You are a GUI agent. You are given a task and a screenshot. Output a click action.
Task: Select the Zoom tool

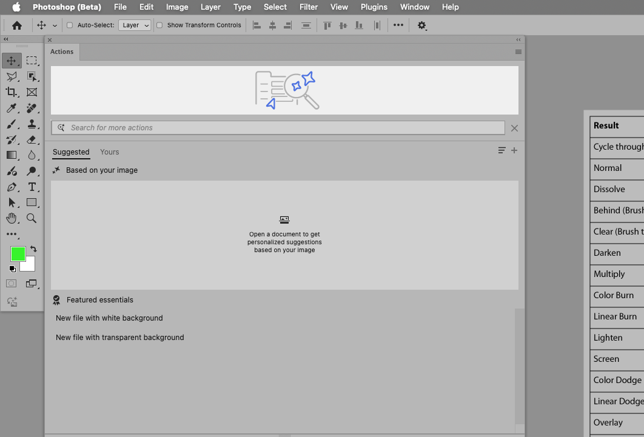pos(32,218)
